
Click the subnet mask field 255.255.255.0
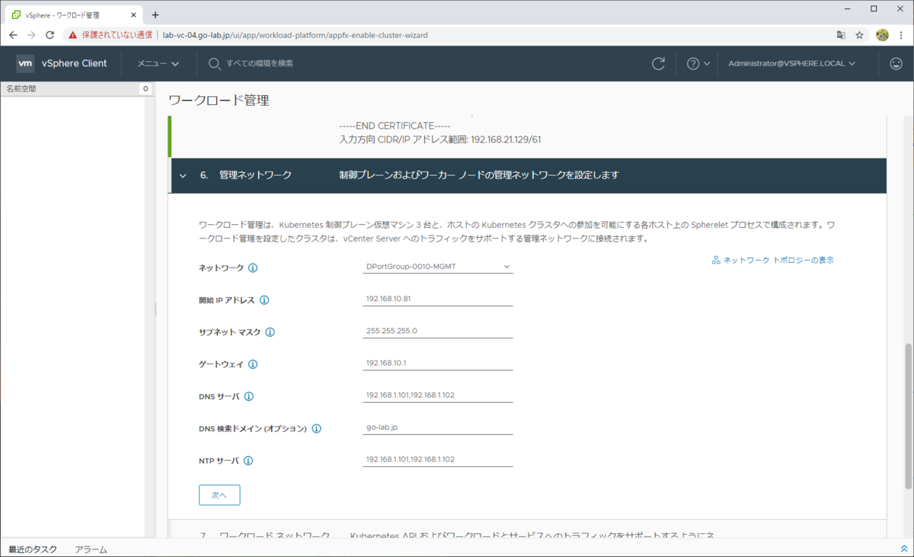(438, 331)
